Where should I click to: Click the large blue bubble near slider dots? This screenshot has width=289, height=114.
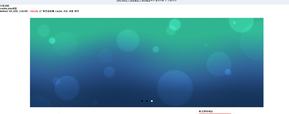coord(175,87)
